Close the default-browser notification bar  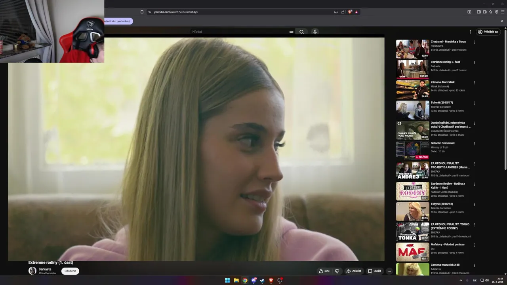click(x=502, y=21)
